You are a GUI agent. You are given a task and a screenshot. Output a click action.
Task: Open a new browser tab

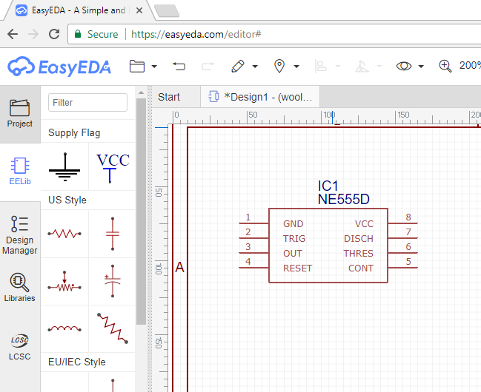[167, 10]
